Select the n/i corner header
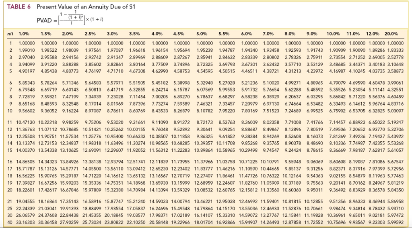The height and width of the screenshot is (228, 412). coord(10,34)
